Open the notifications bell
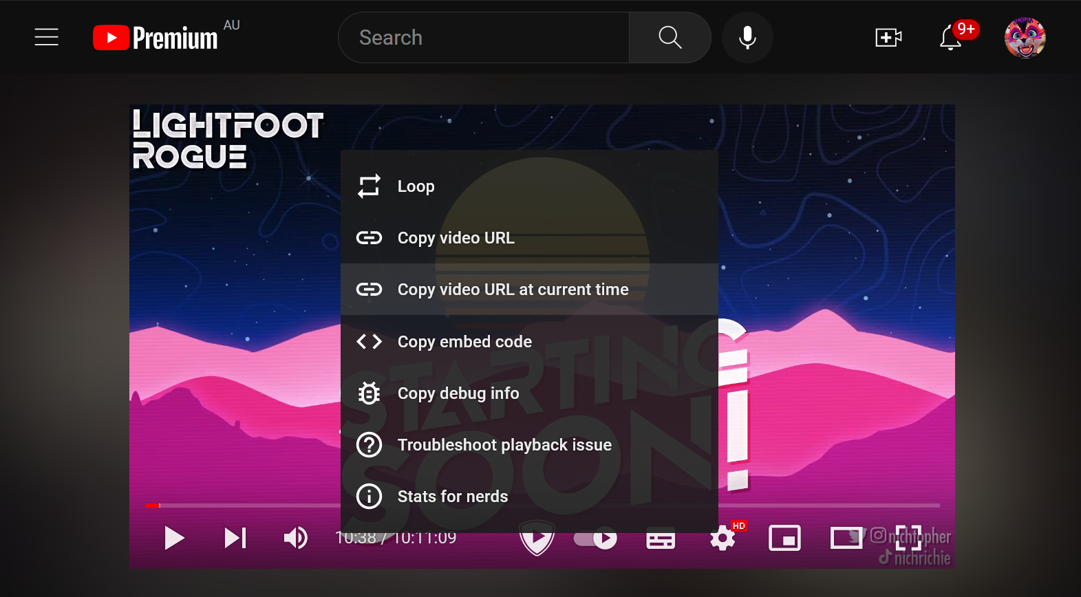1081x597 pixels. (951, 38)
